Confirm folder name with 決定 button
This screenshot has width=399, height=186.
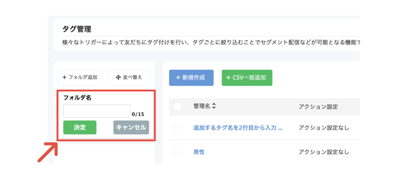[80, 127]
